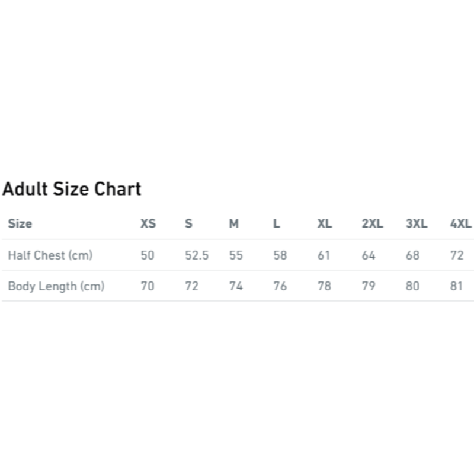
Task: Click the body length value 76
Action: tap(280, 286)
